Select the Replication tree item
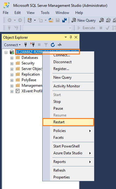 31,74
